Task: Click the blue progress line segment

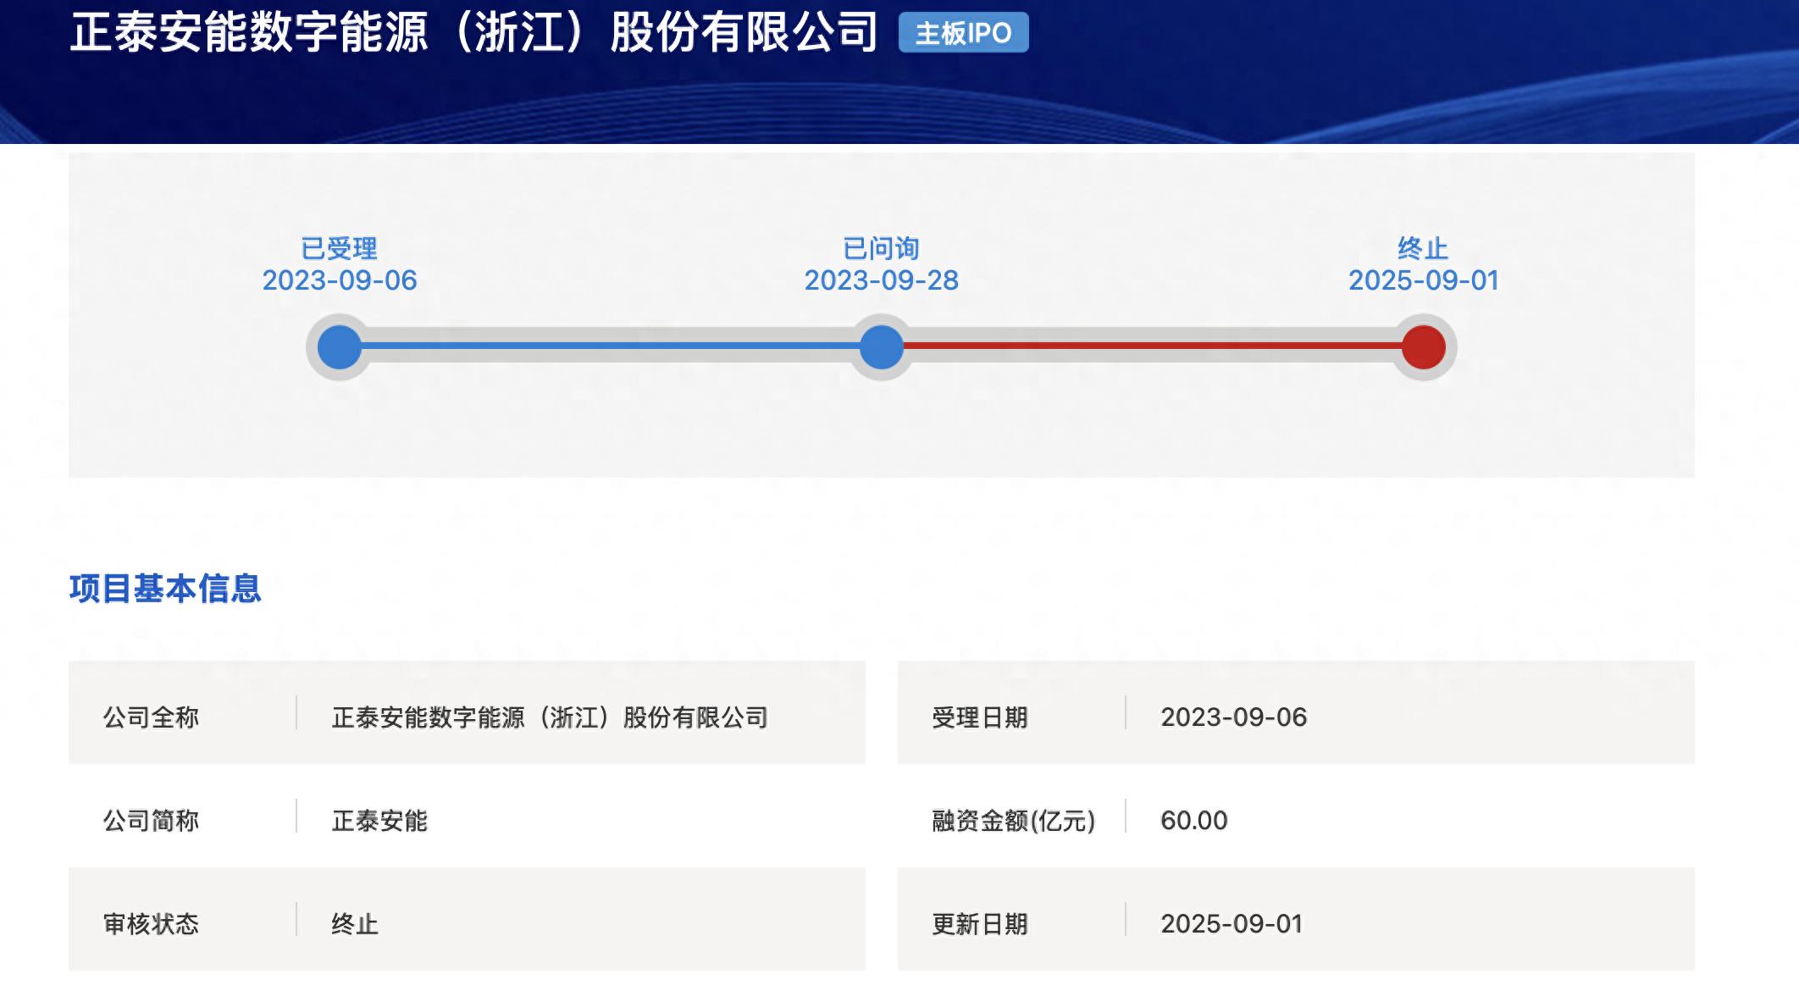Action: coord(610,346)
